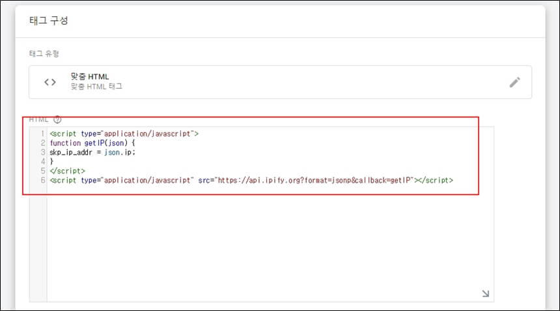560x311 pixels.
Task: Click code line 'function getIP(json) {'
Action: (92, 143)
